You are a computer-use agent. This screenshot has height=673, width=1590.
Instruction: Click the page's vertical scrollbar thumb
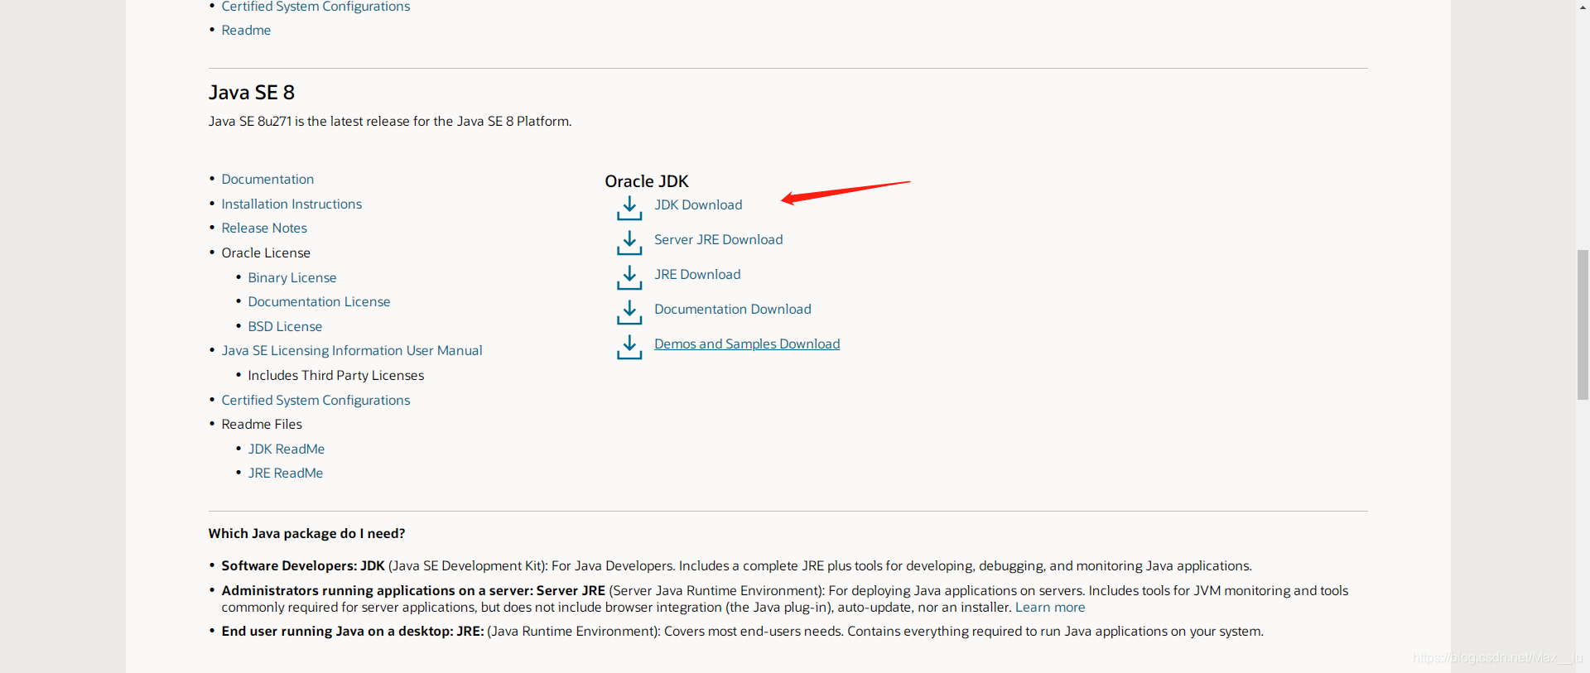1583,324
